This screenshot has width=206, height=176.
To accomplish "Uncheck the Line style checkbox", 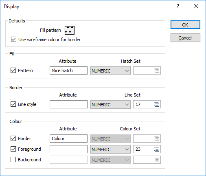I will coord(13,104).
